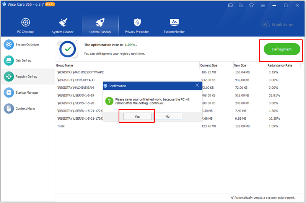Click the Privacy Protector shield icon
This screenshot has width=306, height=203.
tap(137, 22)
